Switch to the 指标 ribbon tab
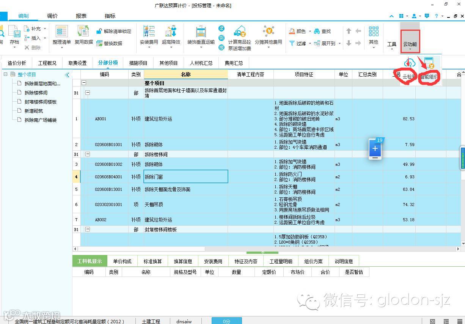The image size is (465, 324). (x=110, y=16)
